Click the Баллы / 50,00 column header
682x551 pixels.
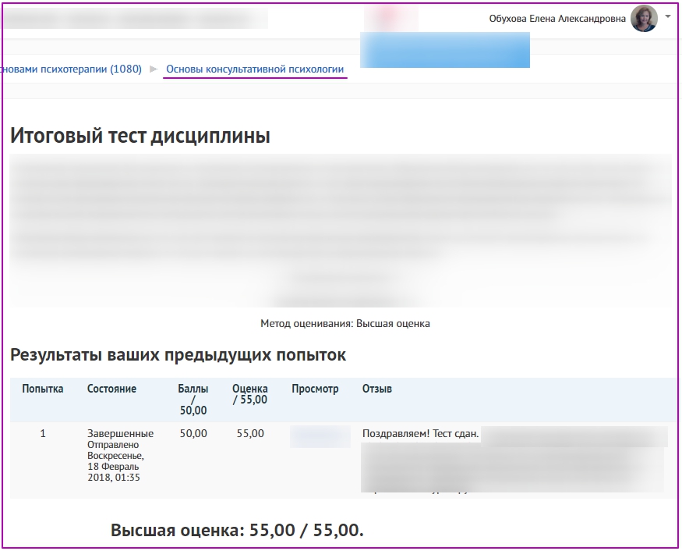pos(193,399)
